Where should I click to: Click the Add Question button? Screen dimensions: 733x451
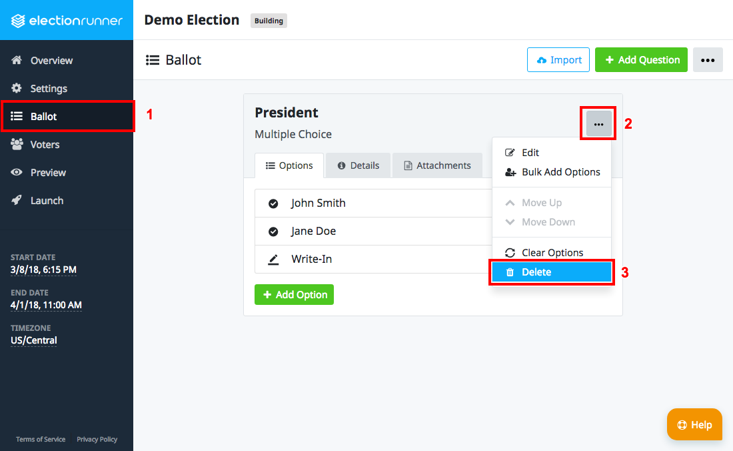coord(641,60)
